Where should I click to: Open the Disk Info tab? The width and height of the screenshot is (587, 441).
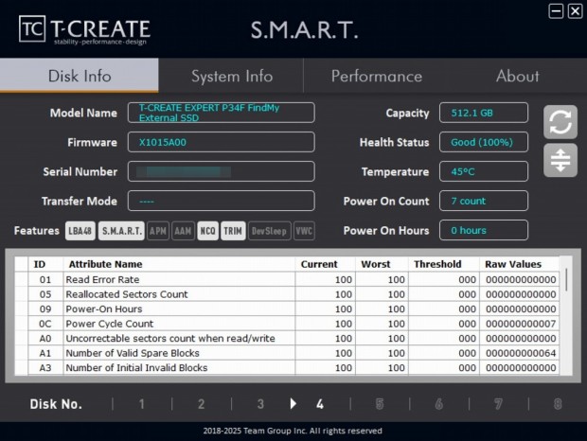click(x=80, y=76)
